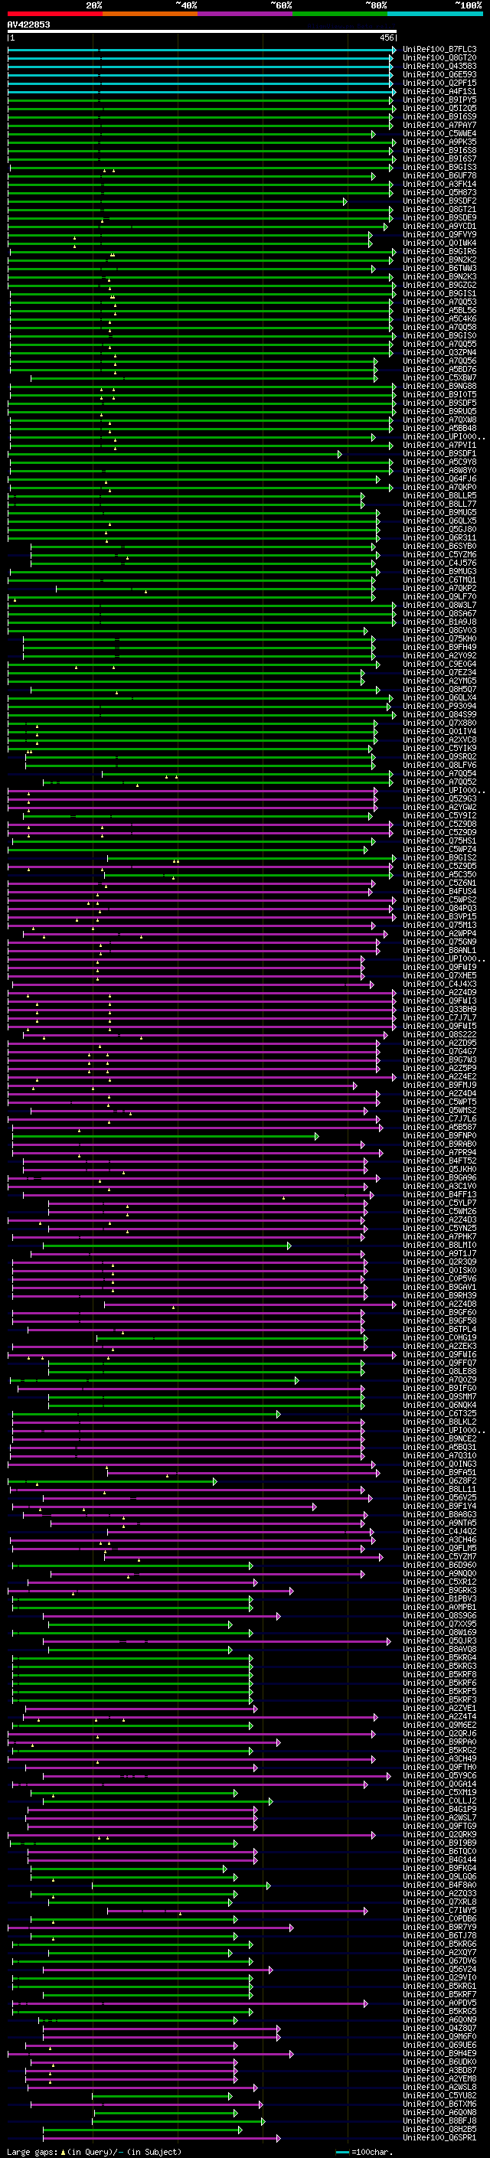The height and width of the screenshot is (2158, 490).
Task: Select the UniRef100_B4FUS4 label
Action: click(439, 891)
